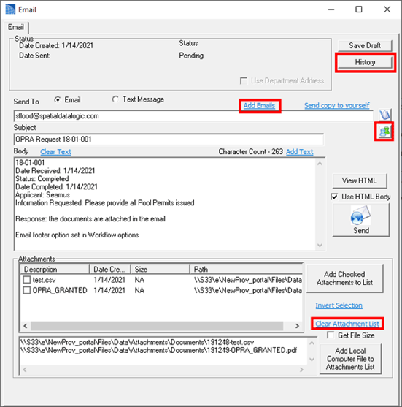This screenshot has width=402, height=407.
Task: Click attachments table right scroll arrow
Action: [x=297, y=326]
